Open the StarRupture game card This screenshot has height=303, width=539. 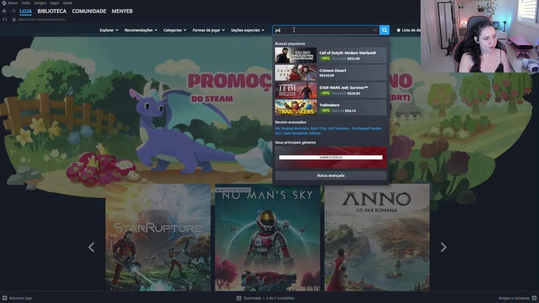click(x=158, y=237)
